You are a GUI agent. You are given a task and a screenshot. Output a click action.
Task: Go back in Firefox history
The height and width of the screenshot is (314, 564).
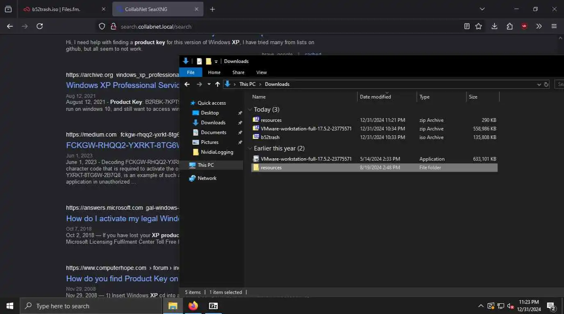10,26
